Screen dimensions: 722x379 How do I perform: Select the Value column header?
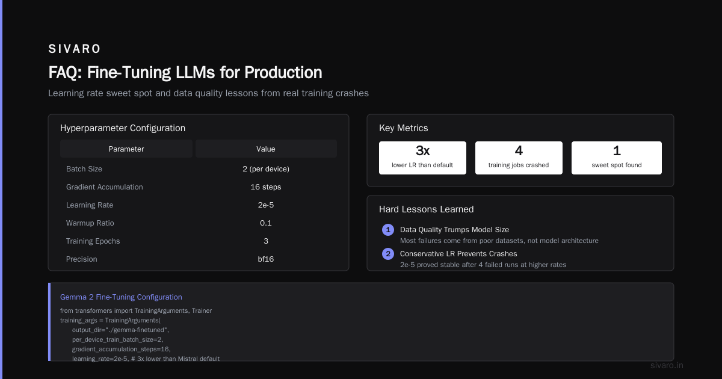pyautogui.click(x=266, y=149)
